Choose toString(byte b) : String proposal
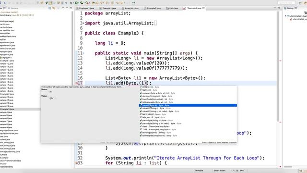 click(x=188, y=133)
